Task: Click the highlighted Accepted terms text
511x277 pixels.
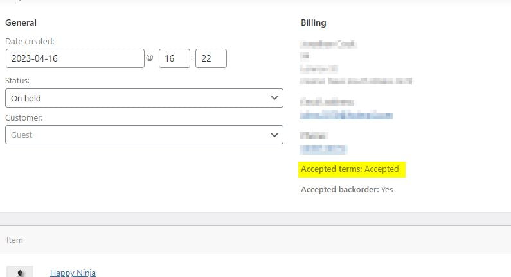Action: (353, 169)
